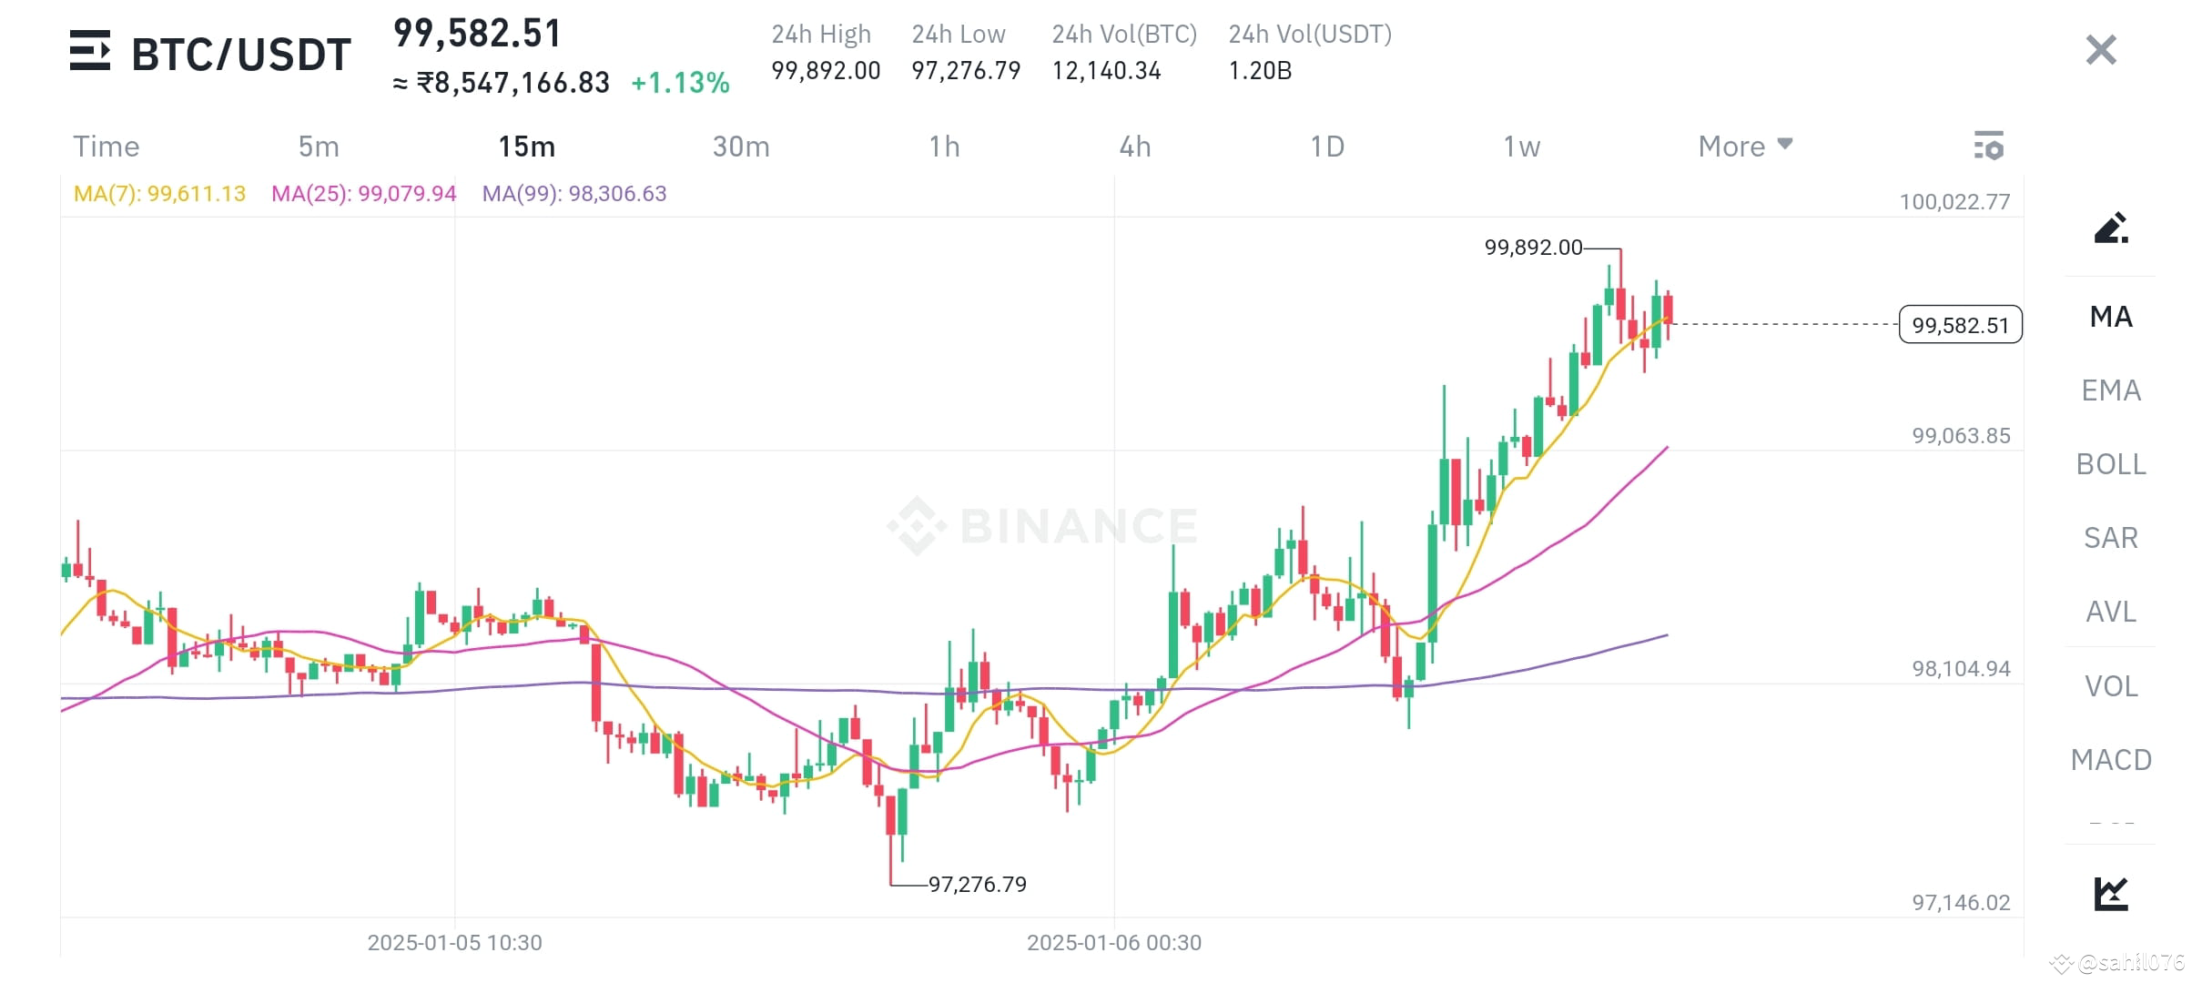Select the 1h interval
This screenshot has width=2192, height=983.
tap(944, 146)
